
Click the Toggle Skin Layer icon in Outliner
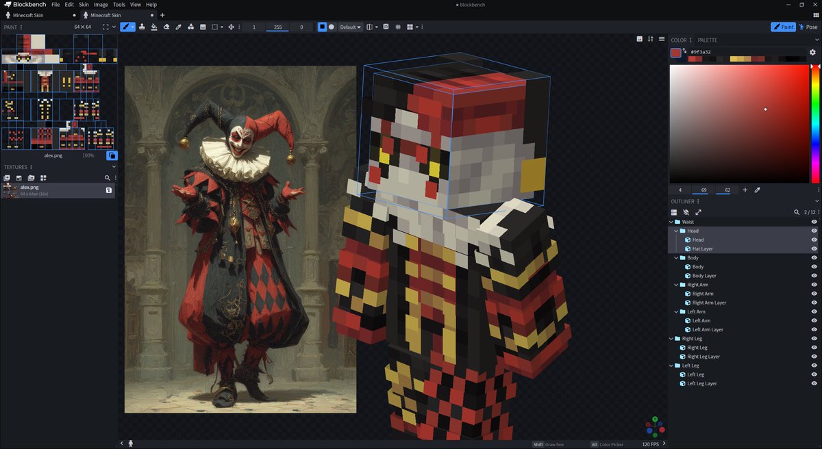[686, 212]
